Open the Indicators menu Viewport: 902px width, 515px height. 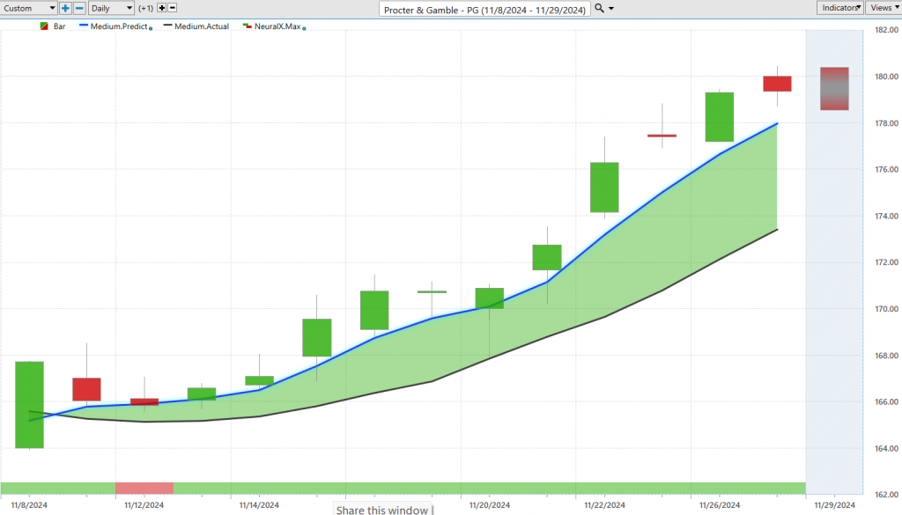click(840, 8)
